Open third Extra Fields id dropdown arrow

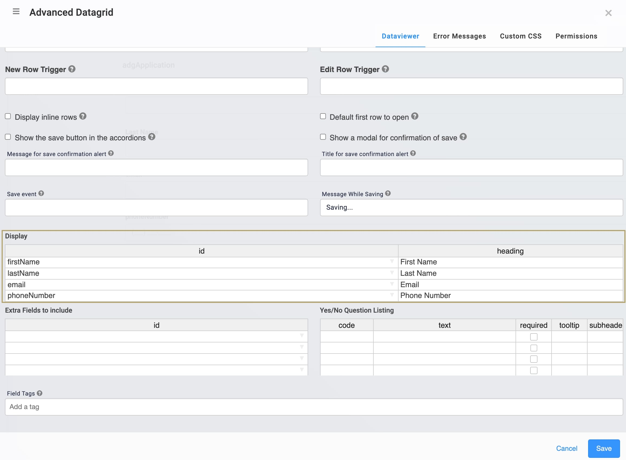[x=302, y=358]
